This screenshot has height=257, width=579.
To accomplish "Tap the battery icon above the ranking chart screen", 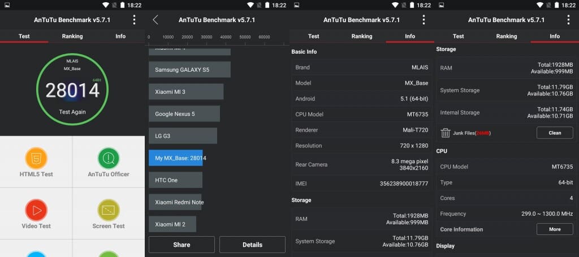I will pos(267,5).
